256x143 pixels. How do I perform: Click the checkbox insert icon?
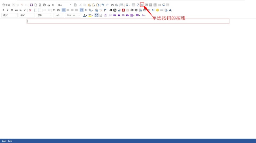coord(138,5)
